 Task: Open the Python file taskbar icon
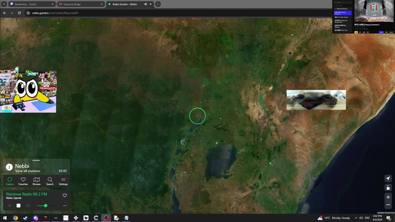point(116,218)
